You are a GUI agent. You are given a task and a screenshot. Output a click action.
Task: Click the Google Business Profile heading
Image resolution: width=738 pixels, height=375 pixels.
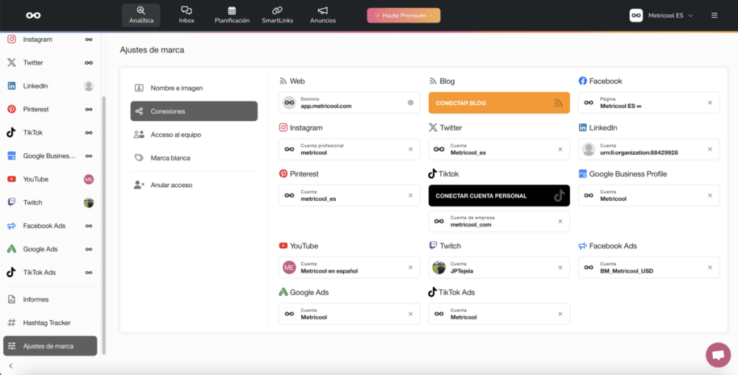coord(628,174)
